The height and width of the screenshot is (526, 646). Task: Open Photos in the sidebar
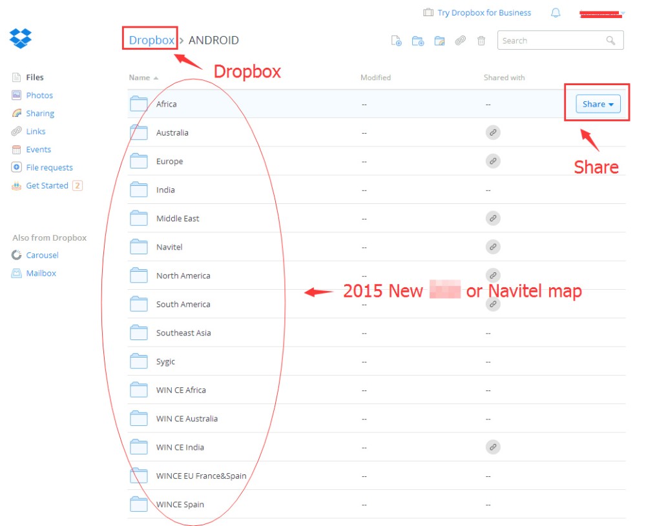[39, 96]
